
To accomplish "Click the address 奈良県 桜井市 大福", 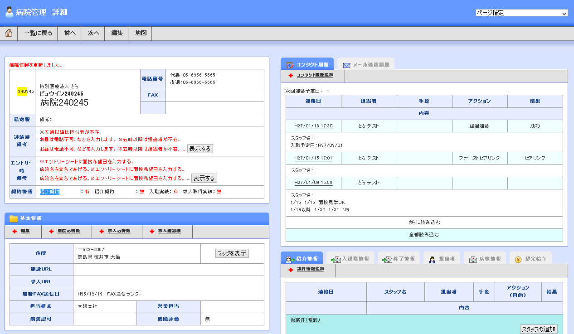I will pos(99,257).
